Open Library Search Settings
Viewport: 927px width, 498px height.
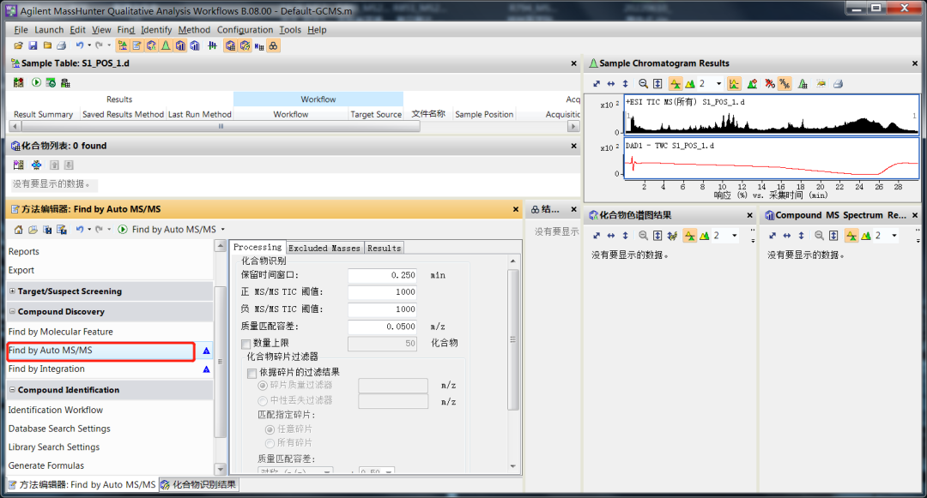(54, 447)
